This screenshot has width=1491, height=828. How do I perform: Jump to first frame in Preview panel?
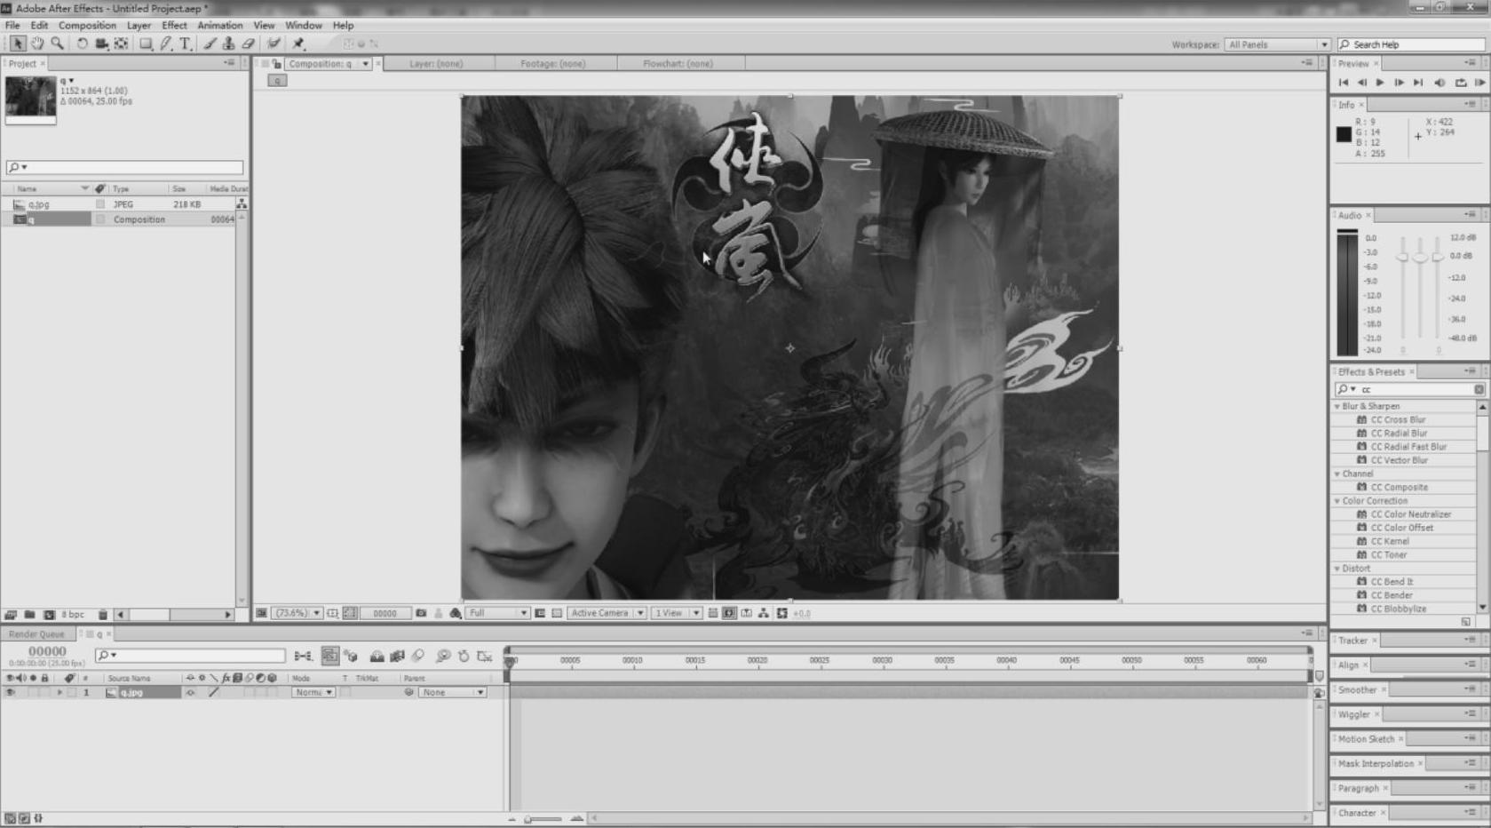pyautogui.click(x=1344, y=83)
